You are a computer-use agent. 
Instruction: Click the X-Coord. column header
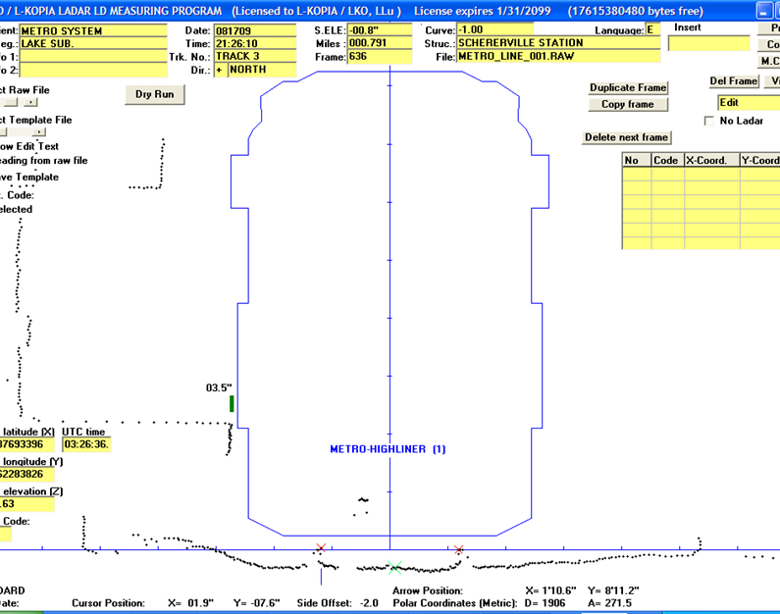(x=712, y=160)
